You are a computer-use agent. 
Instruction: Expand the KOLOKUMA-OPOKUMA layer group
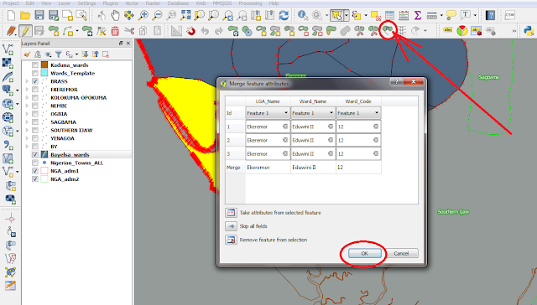tap(27, 98)
